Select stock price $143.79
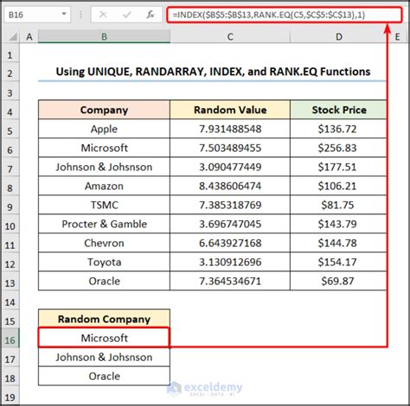410x406 pixels. click(338, 224)
